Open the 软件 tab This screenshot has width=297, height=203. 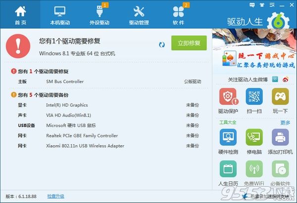pos(178,14)
